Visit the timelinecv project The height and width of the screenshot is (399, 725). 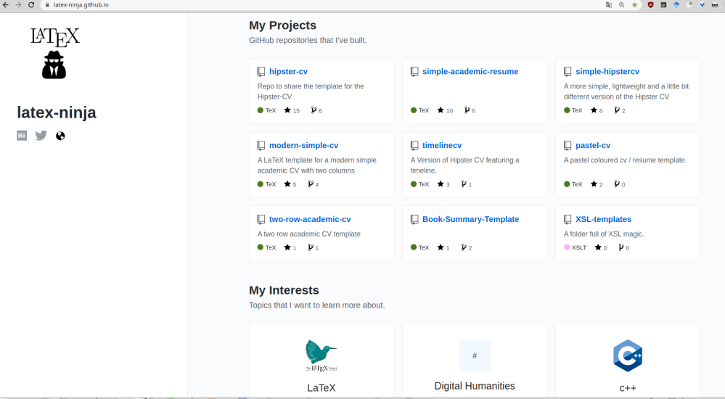tap(441, 145)
